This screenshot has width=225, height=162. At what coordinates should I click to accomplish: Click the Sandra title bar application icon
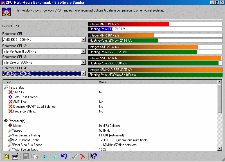[x=3, y=3]
